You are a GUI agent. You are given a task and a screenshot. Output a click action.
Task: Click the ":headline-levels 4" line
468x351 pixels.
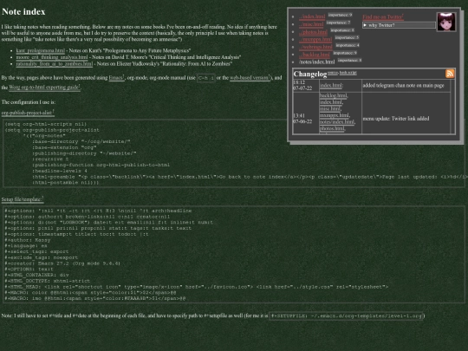(x=60, y=171)
